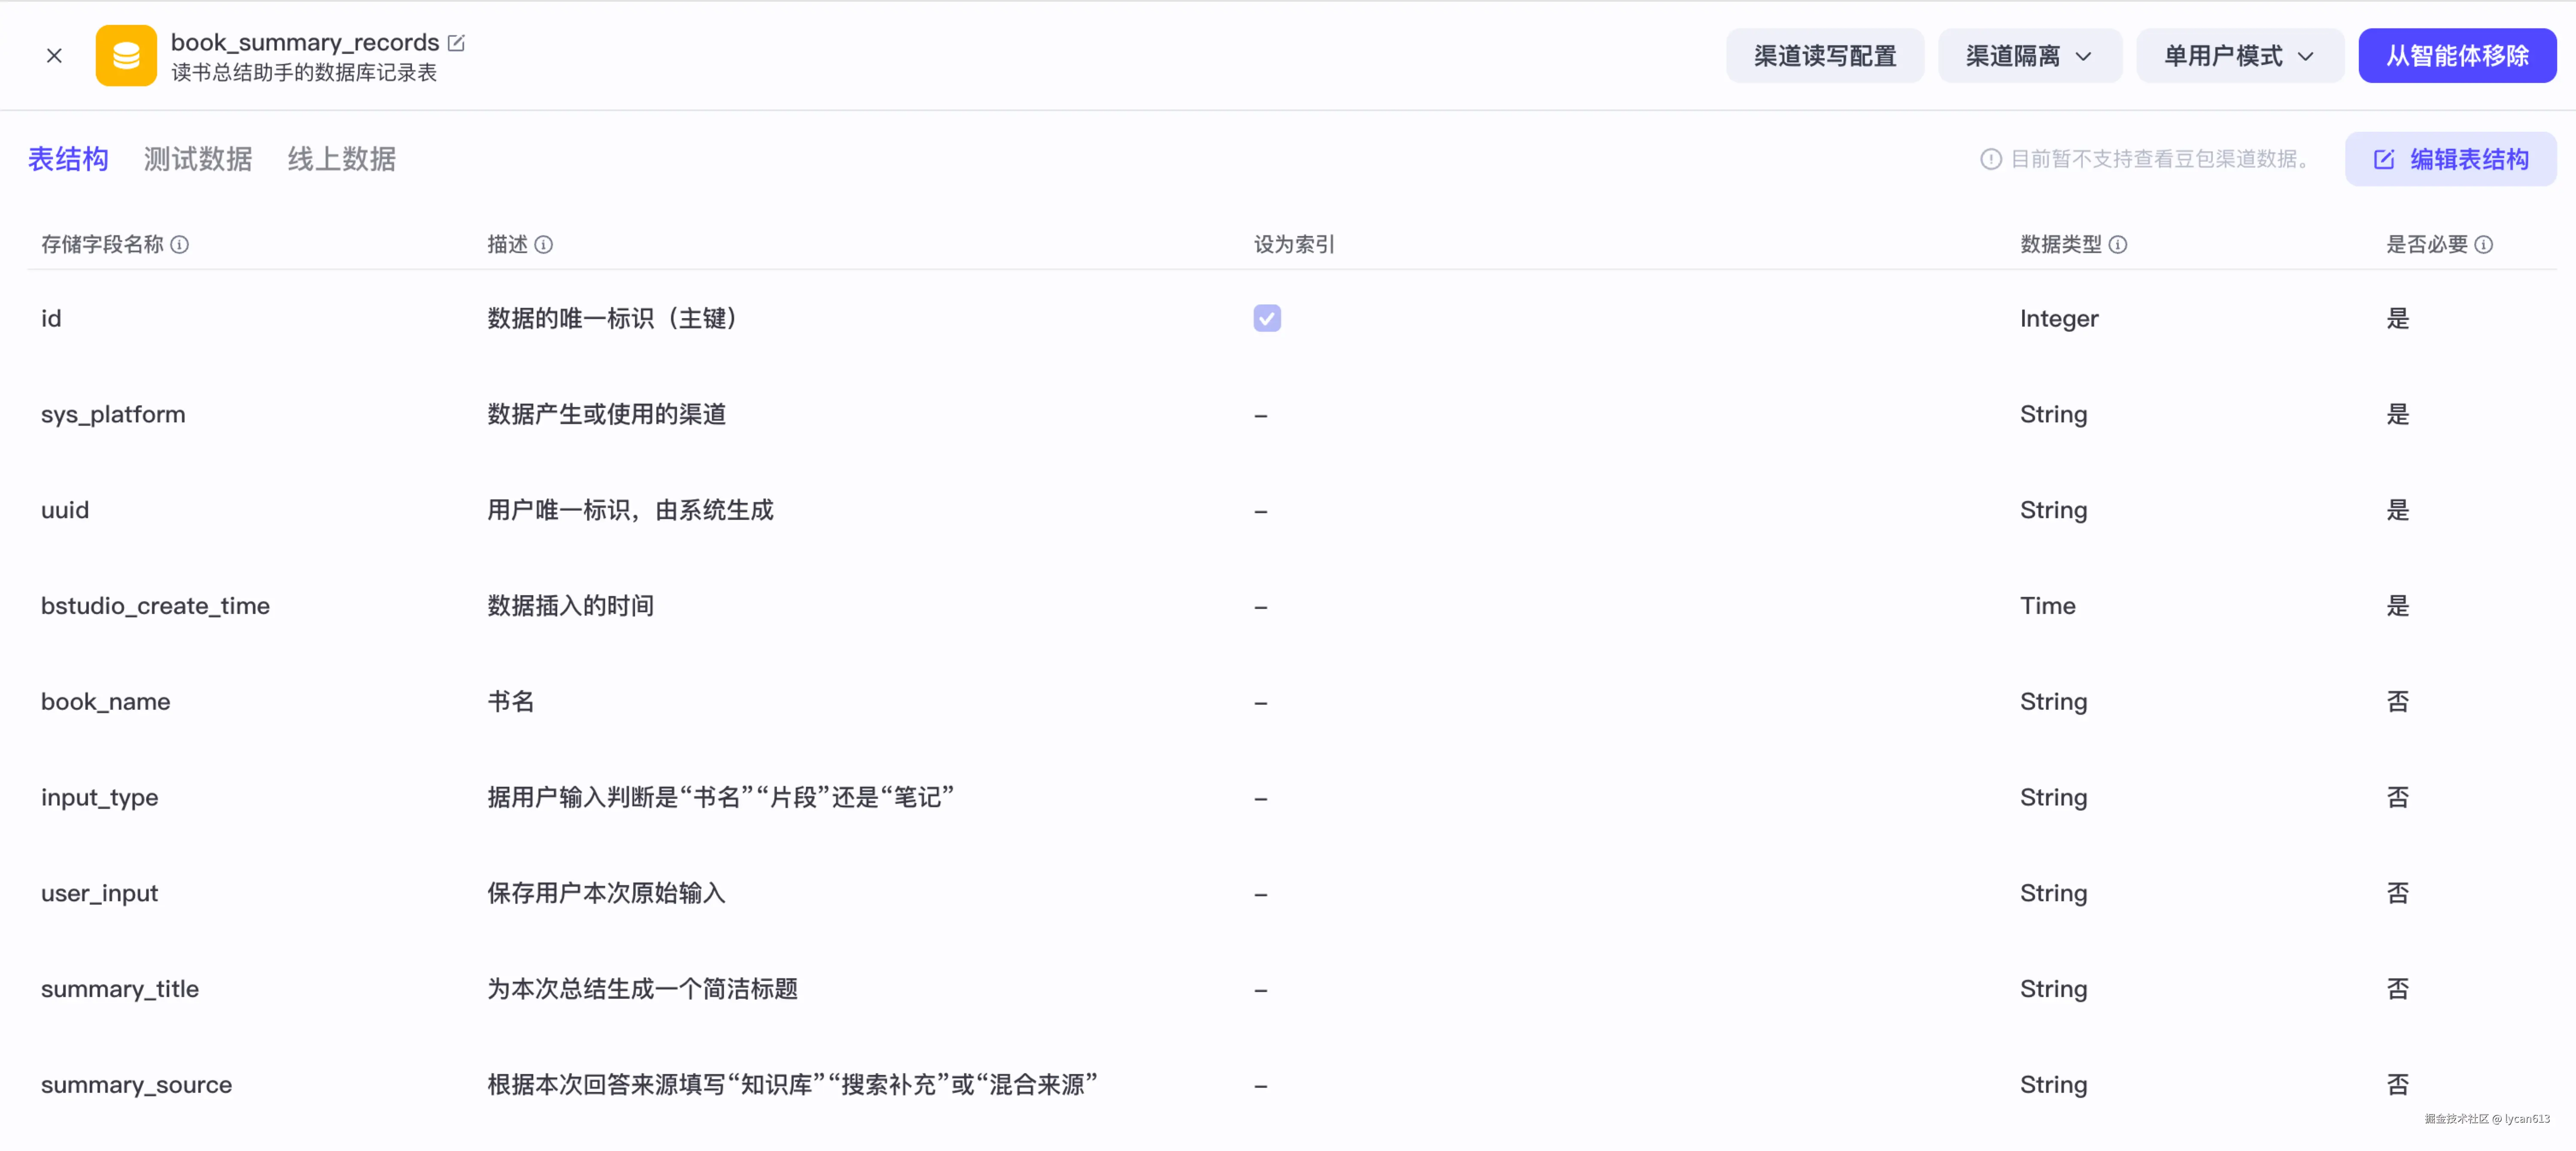The image size is (2576, 1151).
Task: Switch to the 测试数据 tab
Action: tap(197, 158)
